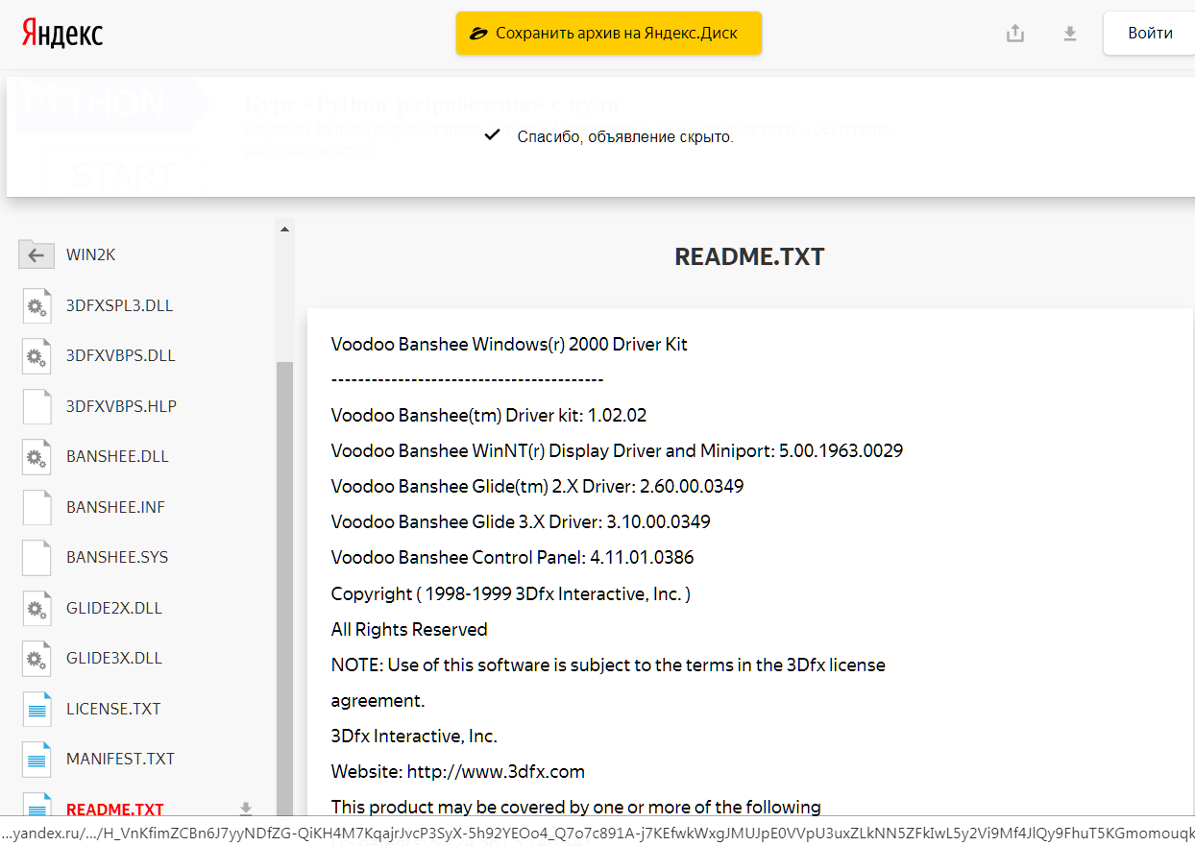Click the GLIDE2X.DLL gear icon

pyautogui.click(x=37, y=608)
